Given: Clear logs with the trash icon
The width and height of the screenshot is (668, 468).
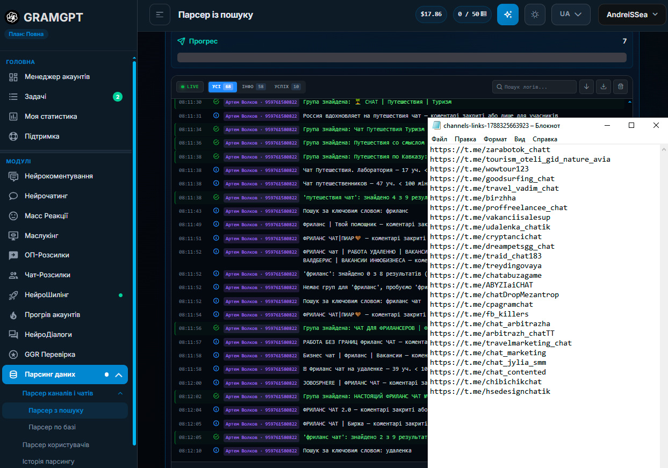Looking at the screenshot, I should pyautogui.click(x=621, y=87).
